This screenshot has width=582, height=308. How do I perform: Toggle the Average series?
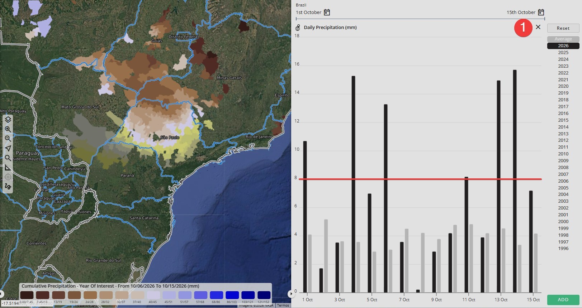tap(563, 39)
